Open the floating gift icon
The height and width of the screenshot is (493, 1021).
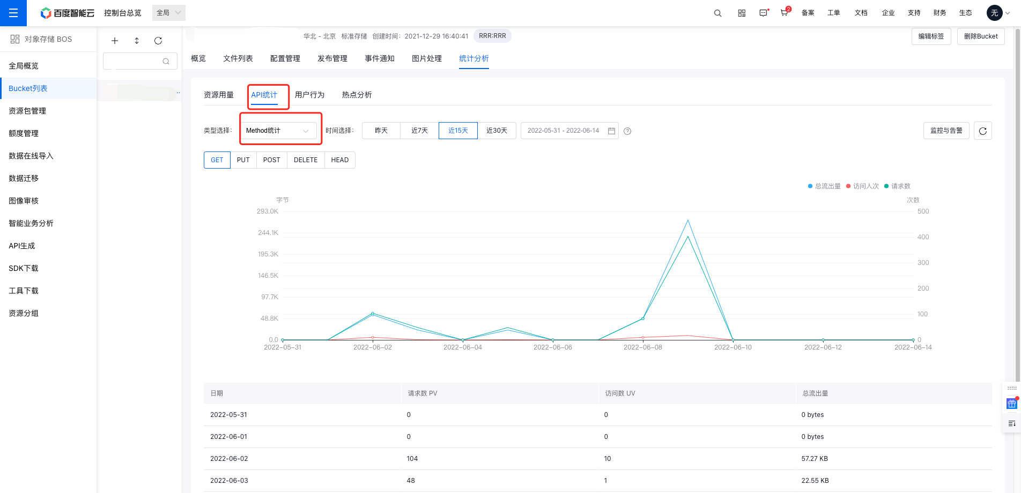coord(1012,403)
